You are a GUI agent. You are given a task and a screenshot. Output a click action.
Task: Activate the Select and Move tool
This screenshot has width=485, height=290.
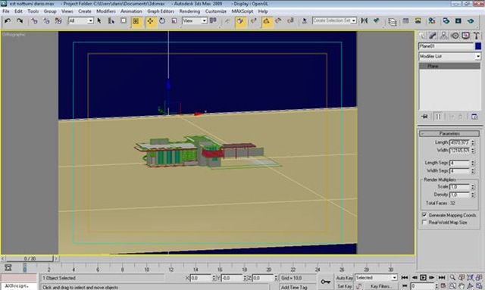151,20
